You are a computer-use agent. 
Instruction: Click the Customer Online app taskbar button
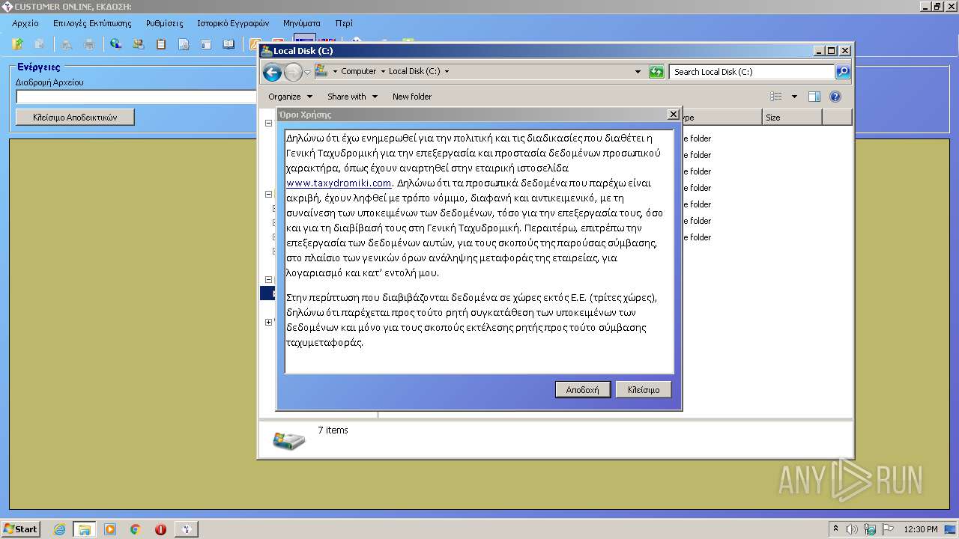click(186, 529)
